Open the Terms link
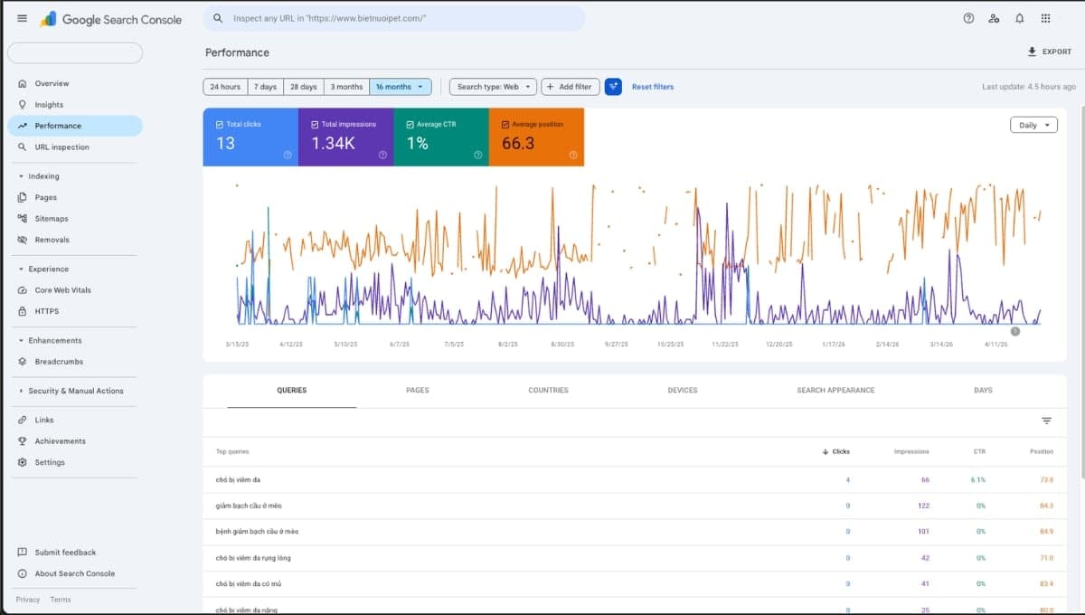The height and width of the screenshot is (615, 1085). [61, 600]
